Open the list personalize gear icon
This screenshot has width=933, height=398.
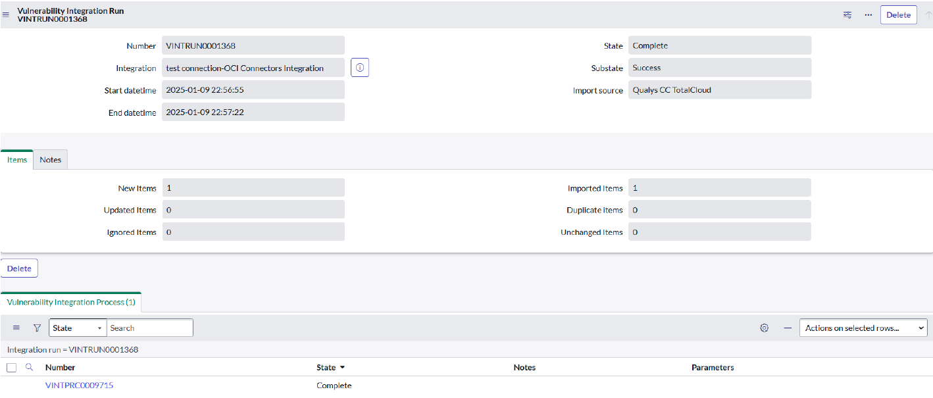click(764, 328)
